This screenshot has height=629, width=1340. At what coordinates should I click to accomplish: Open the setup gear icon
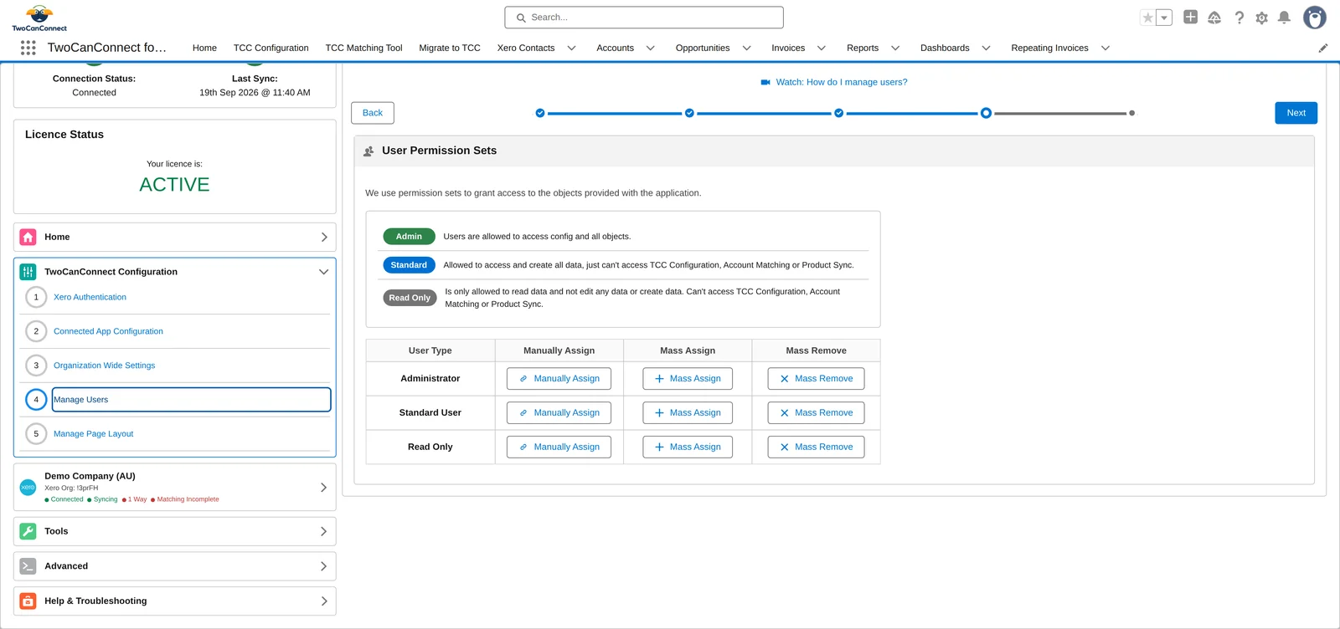[1262, 18]
